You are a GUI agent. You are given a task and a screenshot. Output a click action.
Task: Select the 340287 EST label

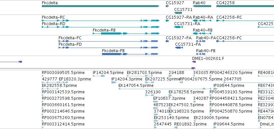201,98
